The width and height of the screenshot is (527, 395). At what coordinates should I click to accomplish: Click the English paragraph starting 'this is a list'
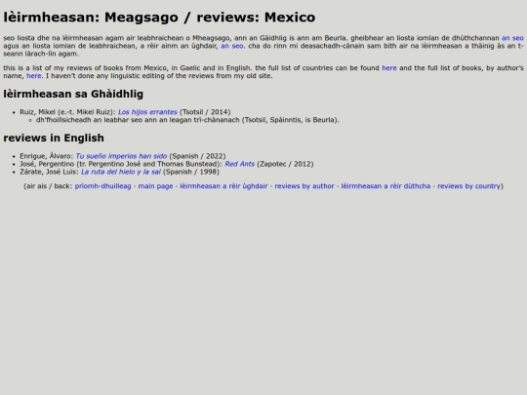263,72
